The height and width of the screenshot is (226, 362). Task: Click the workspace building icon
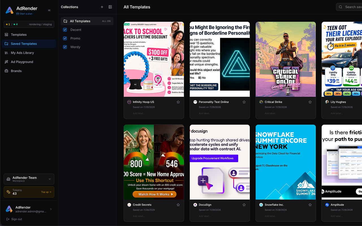[8, 179]
